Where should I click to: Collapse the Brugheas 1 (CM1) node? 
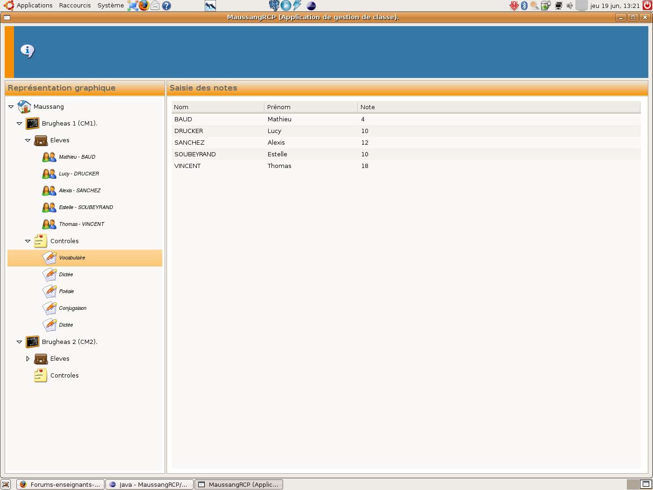[20, 124]
